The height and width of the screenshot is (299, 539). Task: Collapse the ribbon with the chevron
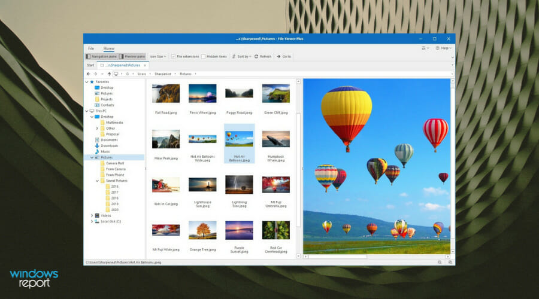tap(452, 57)
